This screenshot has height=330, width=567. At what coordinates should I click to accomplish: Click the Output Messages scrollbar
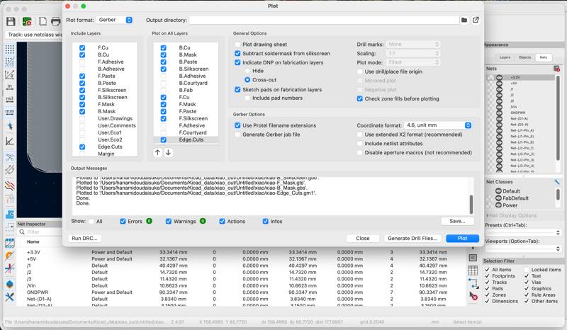click(x=471, y=204)
